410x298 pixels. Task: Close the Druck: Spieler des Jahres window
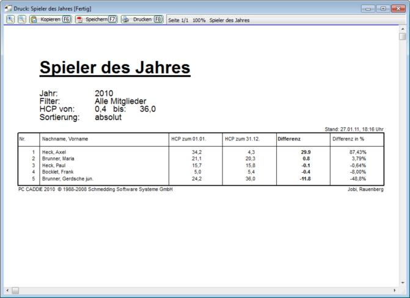(398, 9)
